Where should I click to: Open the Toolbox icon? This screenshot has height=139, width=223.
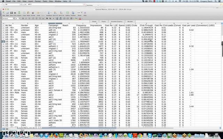click(73, 13)
